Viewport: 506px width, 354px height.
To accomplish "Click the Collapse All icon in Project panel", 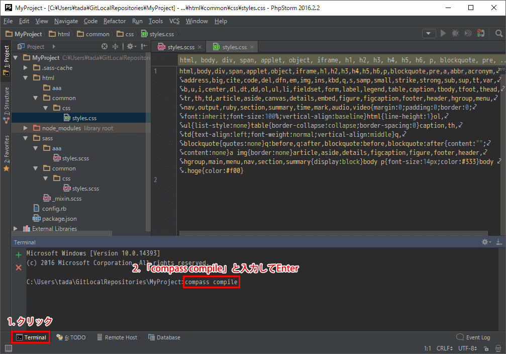I will [115, 46].
